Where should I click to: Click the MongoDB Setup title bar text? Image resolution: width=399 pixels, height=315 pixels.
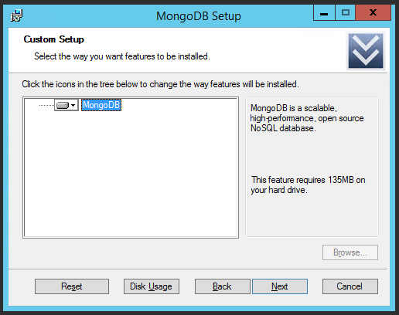pyautogui.click(x=199, y=16)
